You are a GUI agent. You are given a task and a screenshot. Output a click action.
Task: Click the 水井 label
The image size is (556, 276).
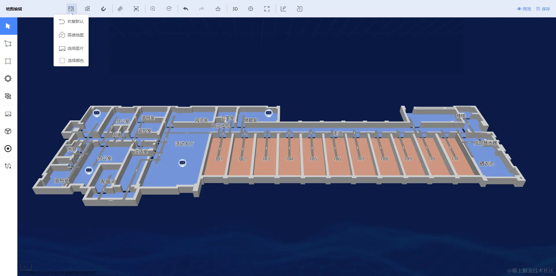coord(72,149)
